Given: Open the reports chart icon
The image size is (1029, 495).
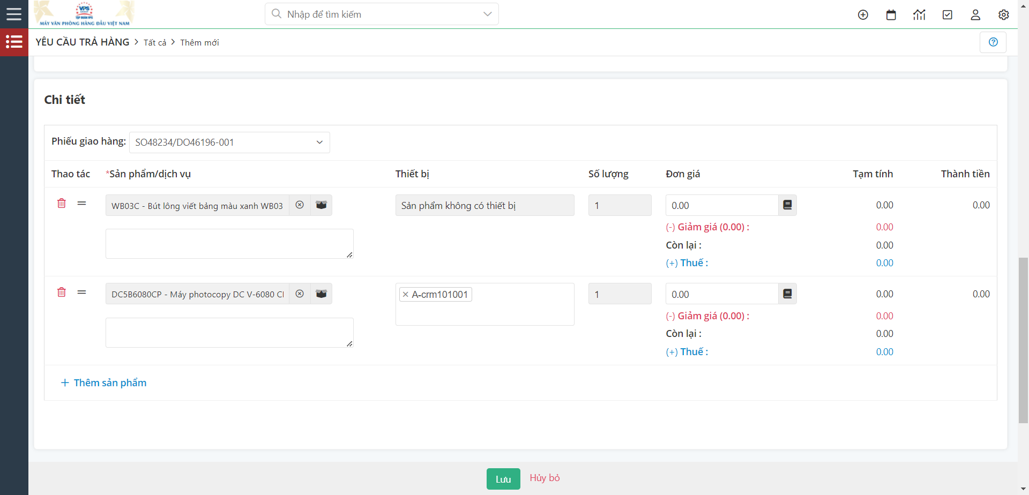Looking at the screenshot, I should pos(919,15).
